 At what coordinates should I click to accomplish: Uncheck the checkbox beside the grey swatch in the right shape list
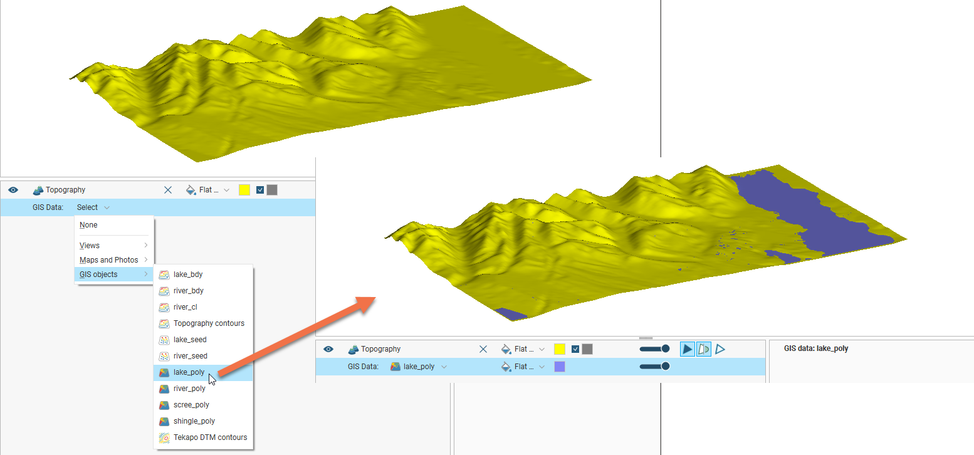pos(575,349)
